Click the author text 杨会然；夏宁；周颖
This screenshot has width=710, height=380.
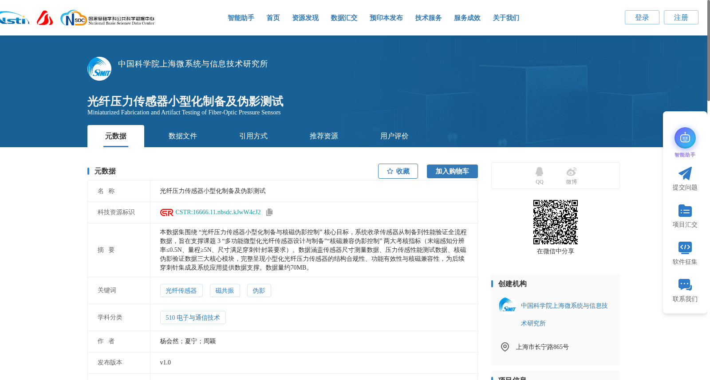(188, 341)
